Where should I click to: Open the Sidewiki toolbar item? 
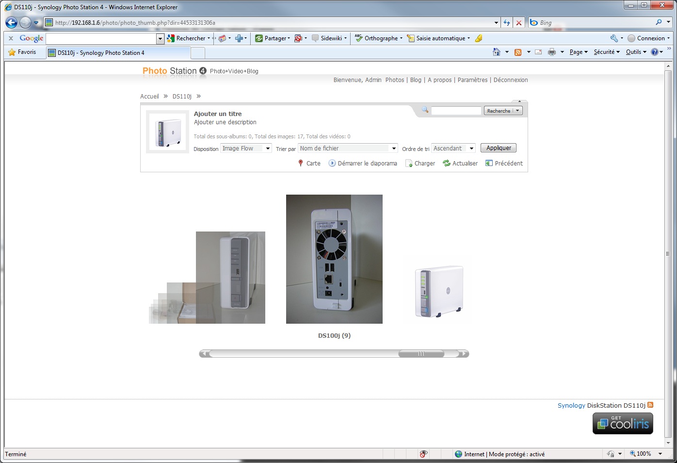click(x=329, y=38)
